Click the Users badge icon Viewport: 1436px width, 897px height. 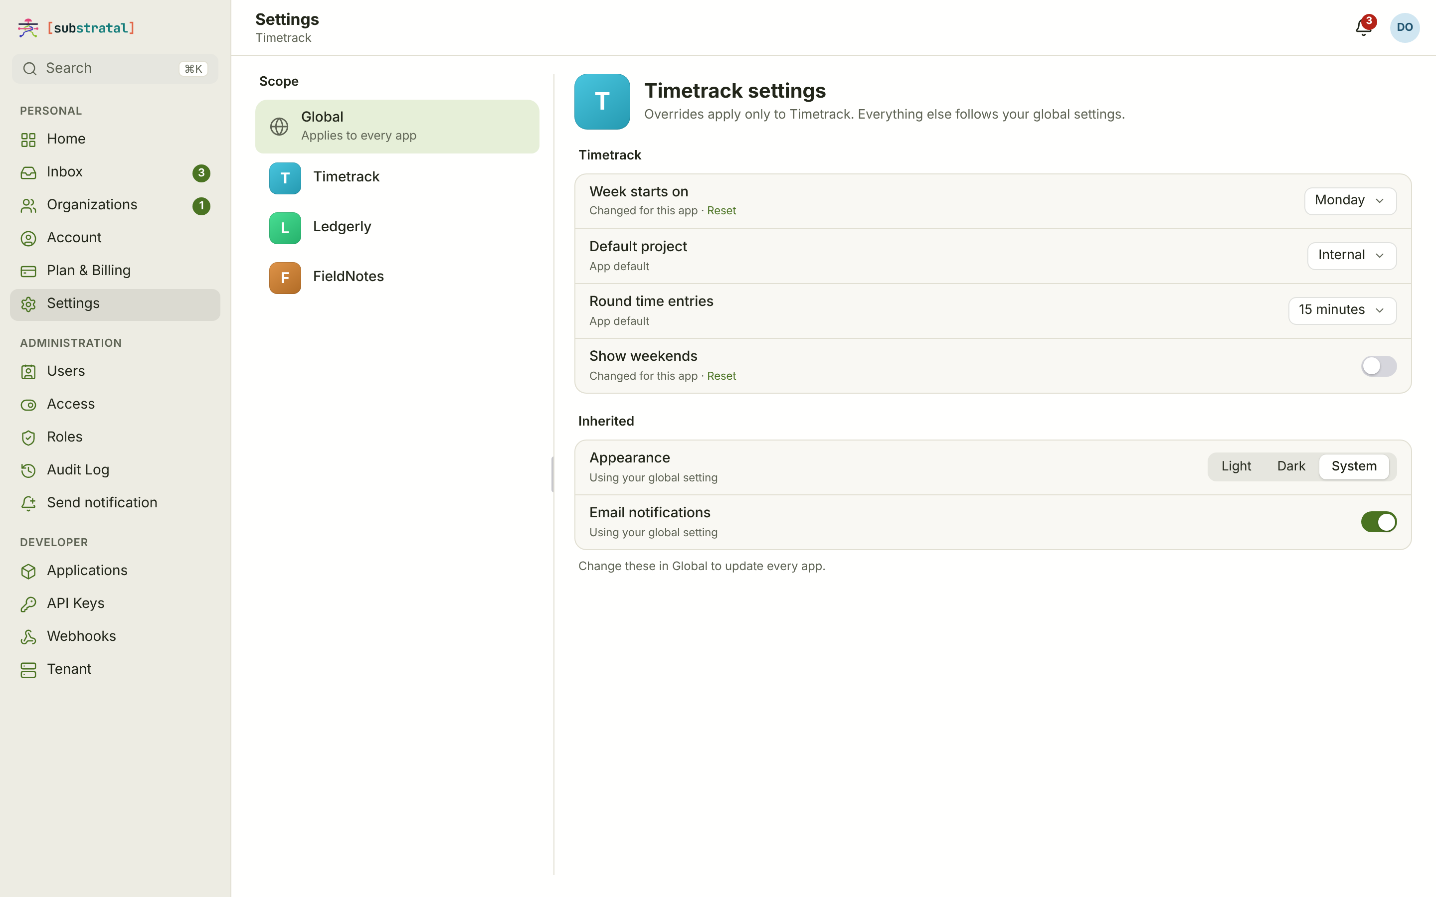(28, 372)
